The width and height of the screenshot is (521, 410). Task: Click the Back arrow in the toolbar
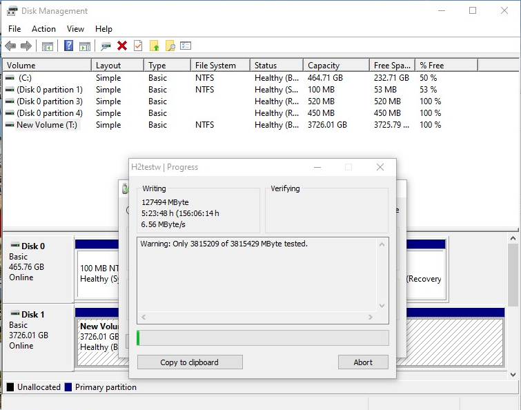point(10,46)
